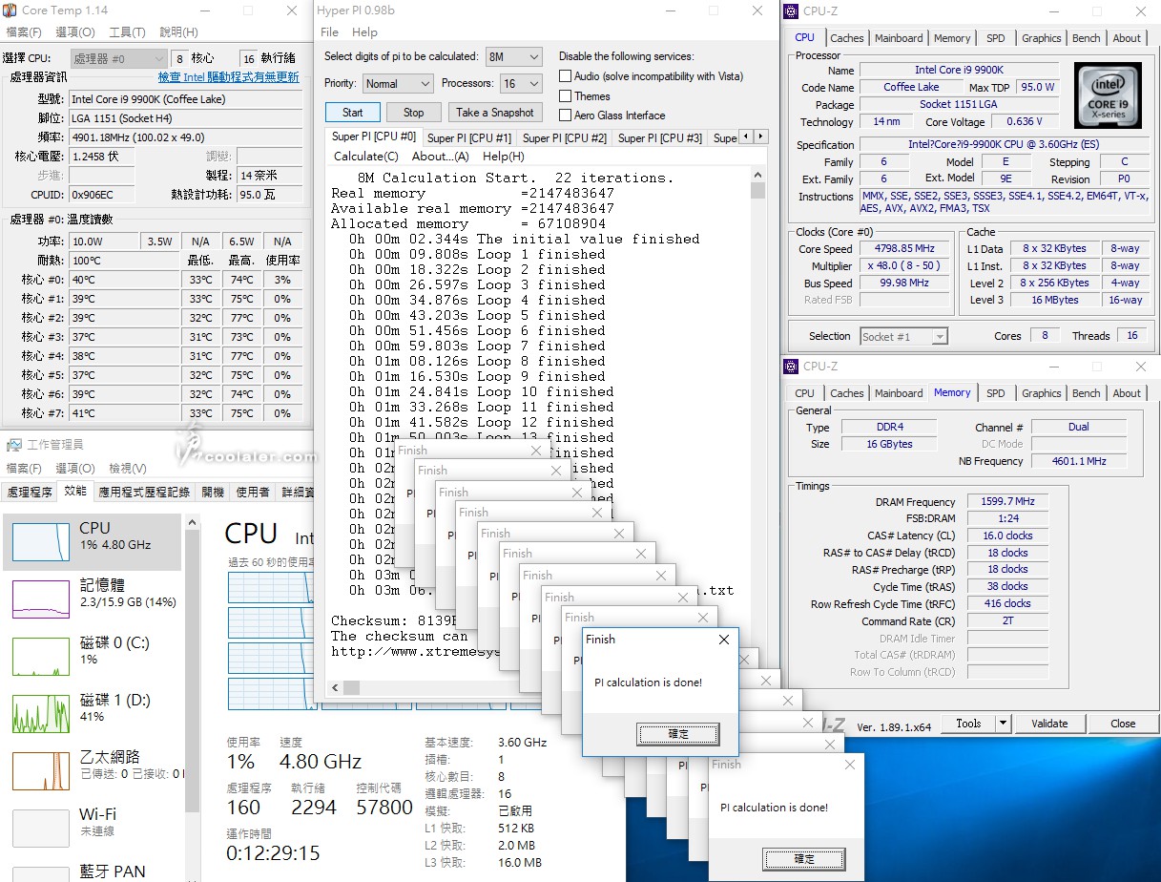Open the About tab in upper CPU-Z
Viewport: 1161px width, 882px height.
(x=1127, y=38)
